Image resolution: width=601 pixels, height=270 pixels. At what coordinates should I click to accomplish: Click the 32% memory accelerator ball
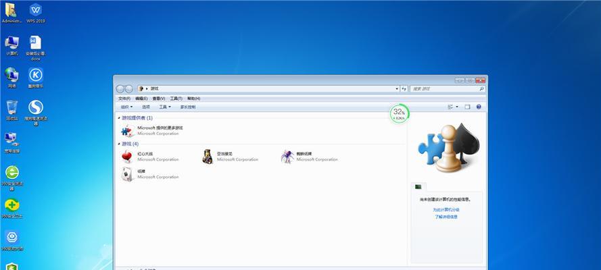tap(400, 113)
